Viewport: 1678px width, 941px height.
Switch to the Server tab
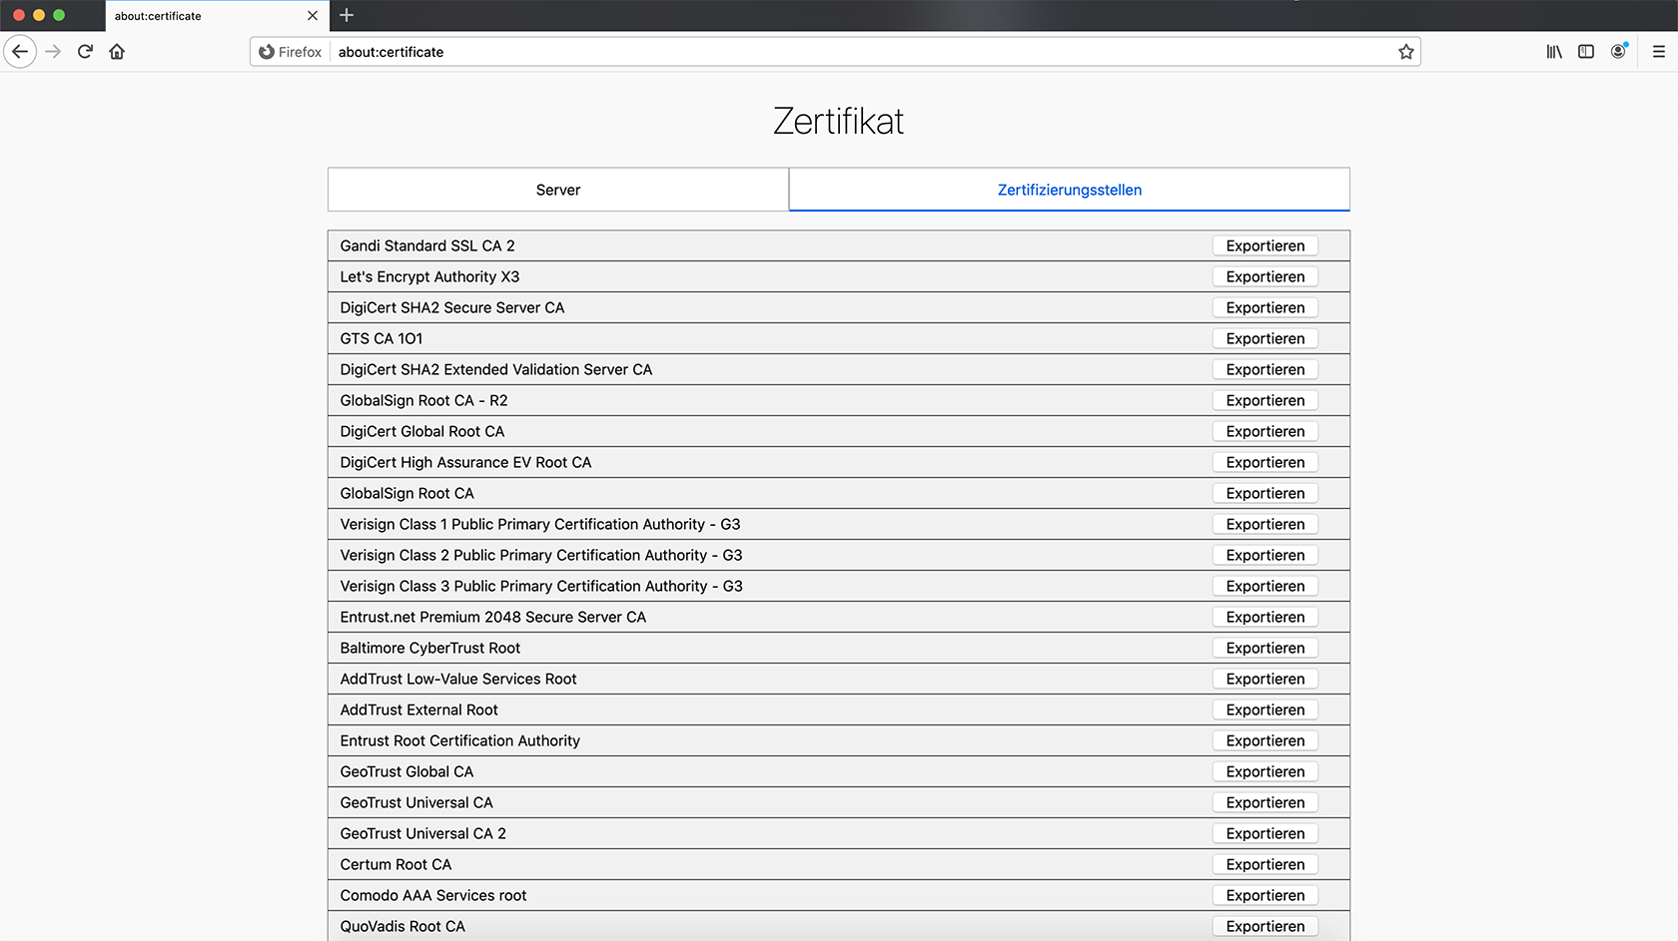[557, 190]
